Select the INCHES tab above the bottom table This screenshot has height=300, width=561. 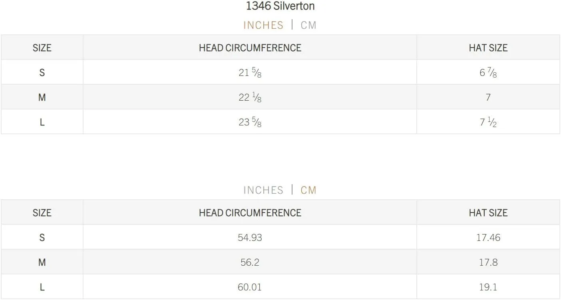pos(263,190)
